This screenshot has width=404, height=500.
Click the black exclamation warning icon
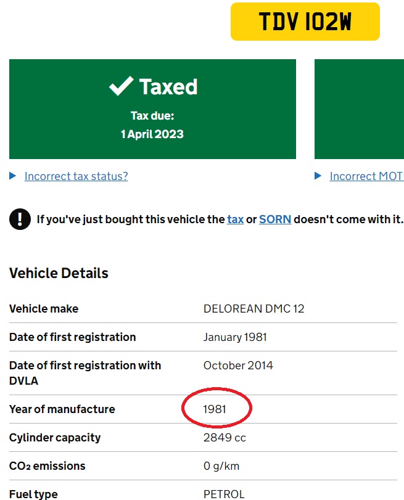(x=20, y=219)
